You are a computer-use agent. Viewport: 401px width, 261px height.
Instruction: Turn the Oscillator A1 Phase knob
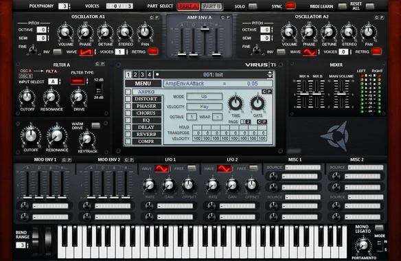[85, 32]
